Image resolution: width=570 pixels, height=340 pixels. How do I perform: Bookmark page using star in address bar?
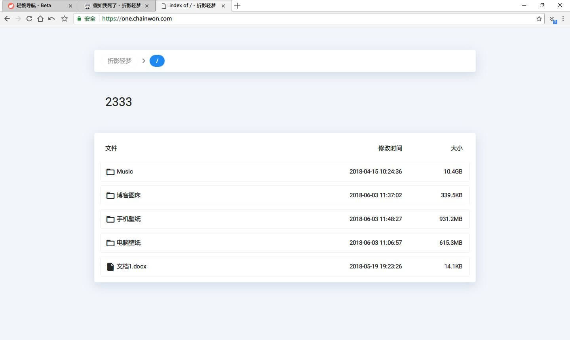(x=539, y=19)
